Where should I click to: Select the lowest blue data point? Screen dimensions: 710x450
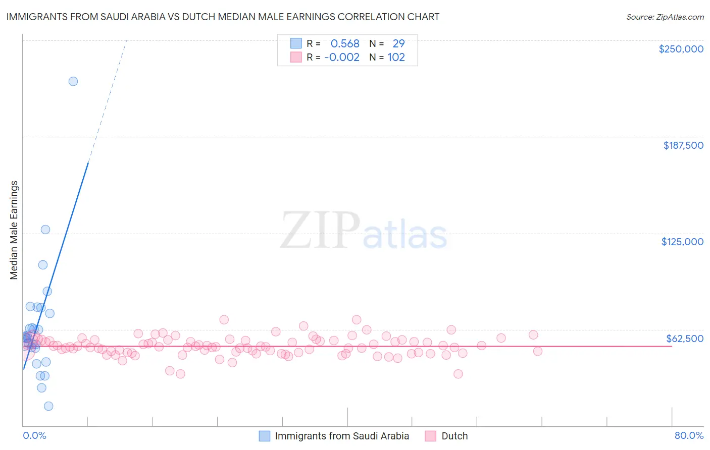point(48,406)
